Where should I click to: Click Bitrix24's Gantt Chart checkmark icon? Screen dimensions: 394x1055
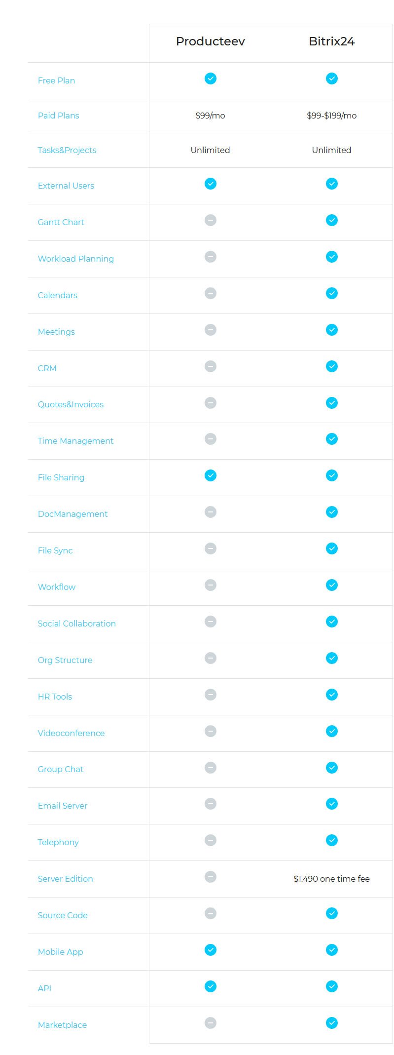[332, 220]
